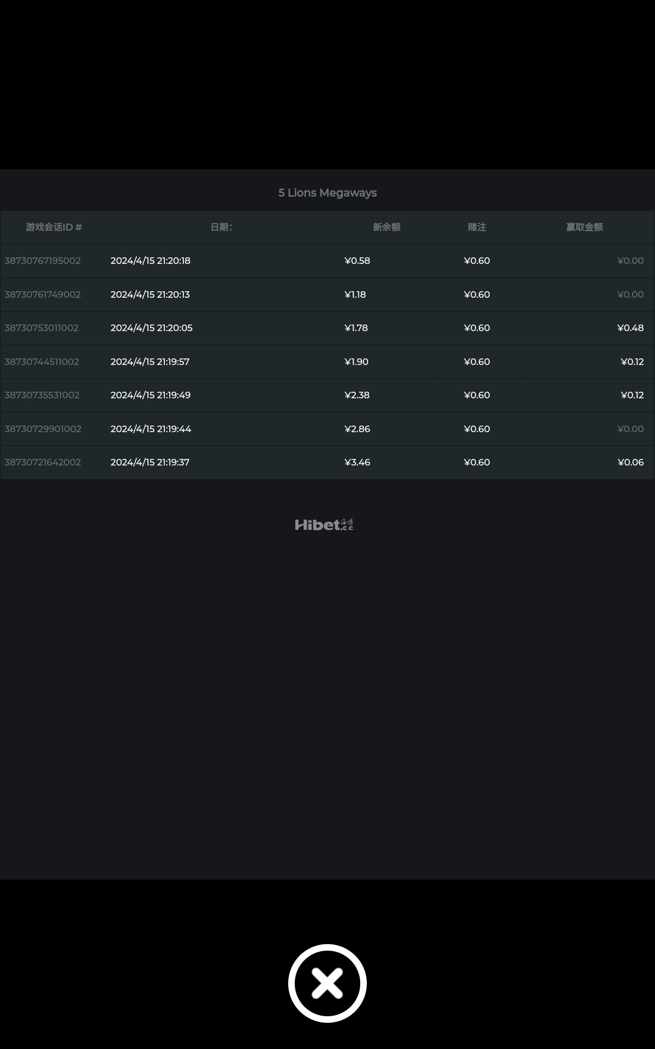The height and width of the screenshot is (1049, 655).
Task: Close the history panel with X icon
Action: [x=327, y=983]
